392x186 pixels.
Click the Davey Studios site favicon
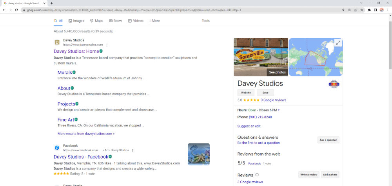pyautogui.click(x=57, y=42)
